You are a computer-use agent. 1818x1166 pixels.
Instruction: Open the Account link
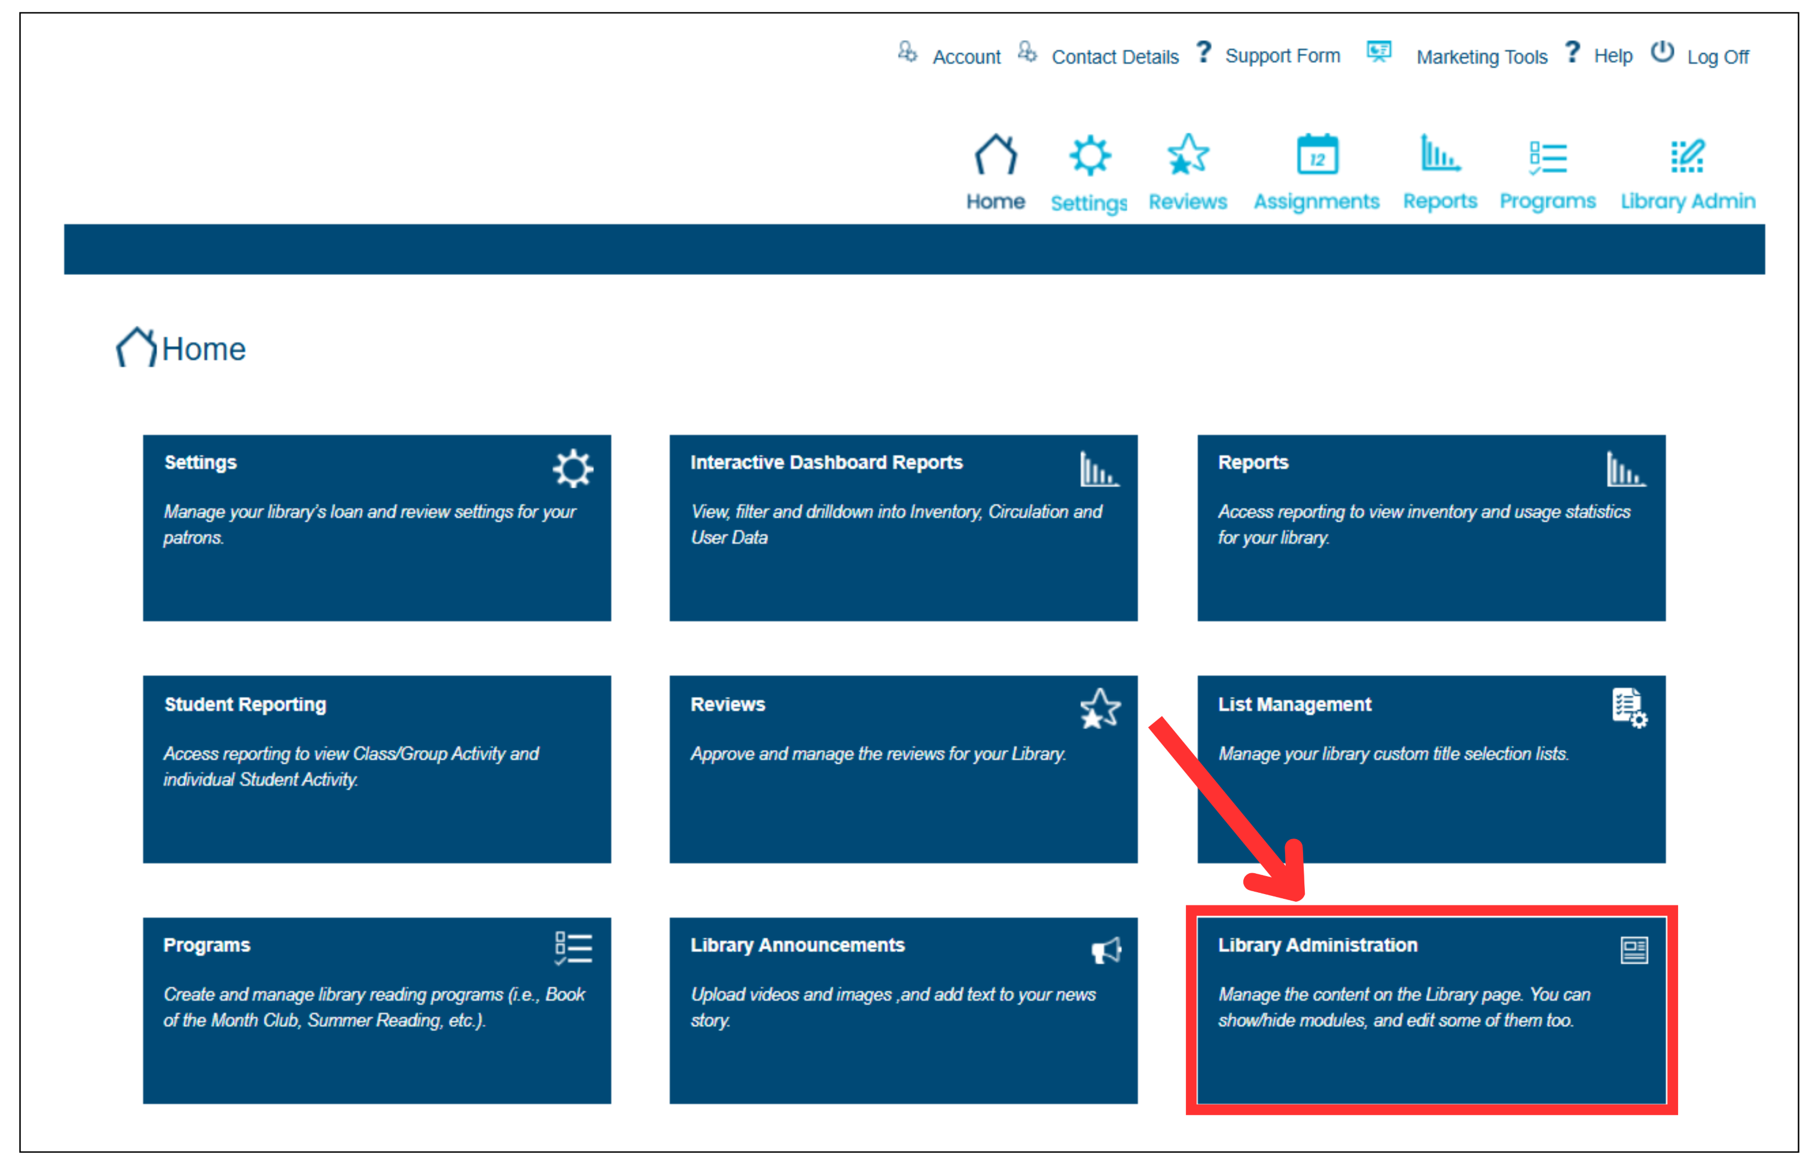coord(966,57)
